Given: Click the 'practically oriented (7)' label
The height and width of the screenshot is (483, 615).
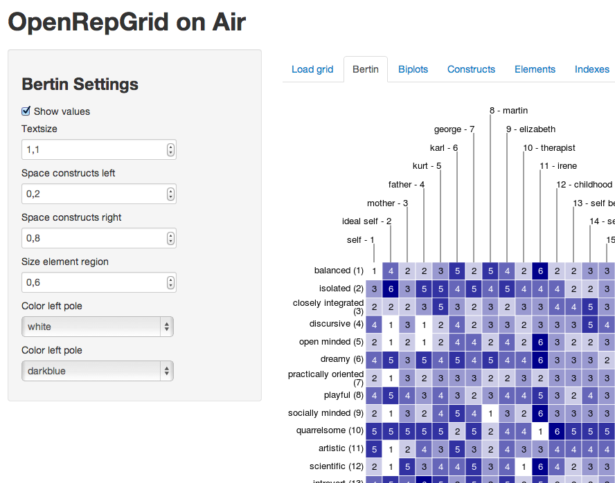Looking at the screenshot, I should pyautogui.click(x=326, y=379).
